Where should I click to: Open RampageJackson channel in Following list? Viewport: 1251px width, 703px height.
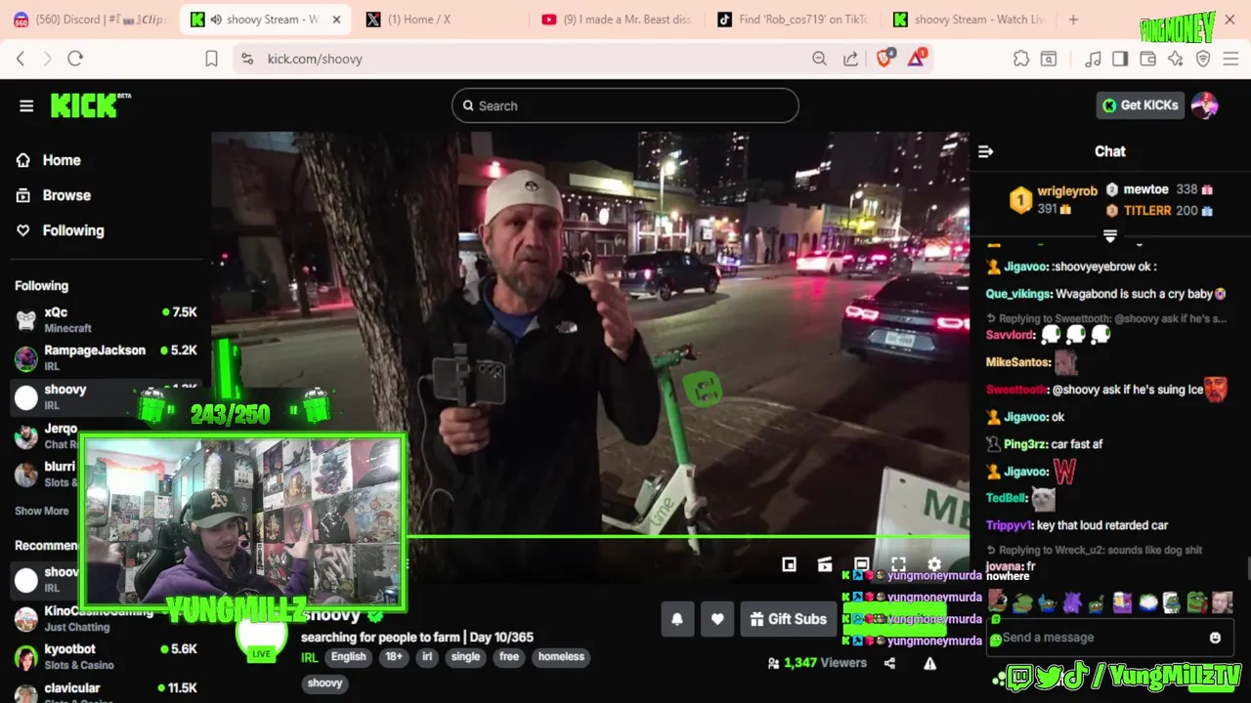coord(106,357)
